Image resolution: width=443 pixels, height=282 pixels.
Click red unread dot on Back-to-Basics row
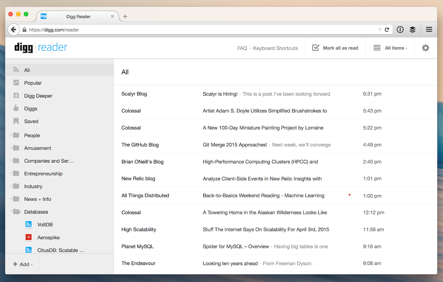click(x=350, y=194)
